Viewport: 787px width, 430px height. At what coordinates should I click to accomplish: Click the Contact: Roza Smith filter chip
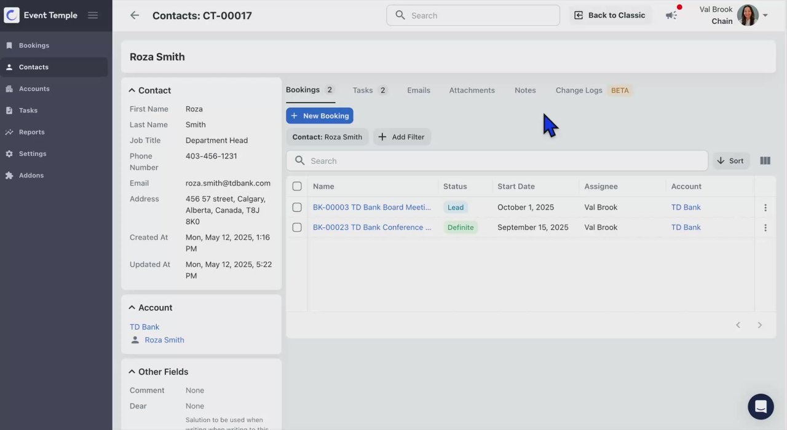click(x=327, y=137)
